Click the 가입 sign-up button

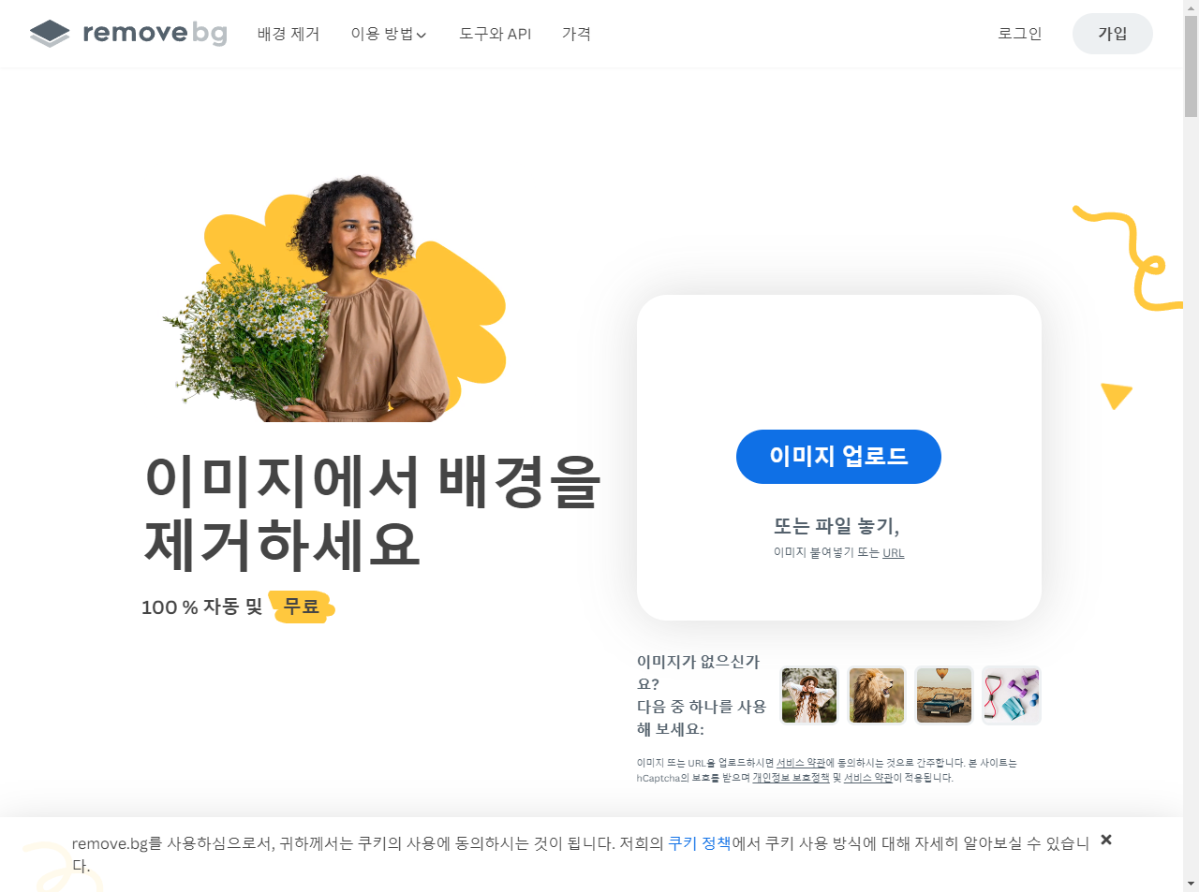point(1113,34)
